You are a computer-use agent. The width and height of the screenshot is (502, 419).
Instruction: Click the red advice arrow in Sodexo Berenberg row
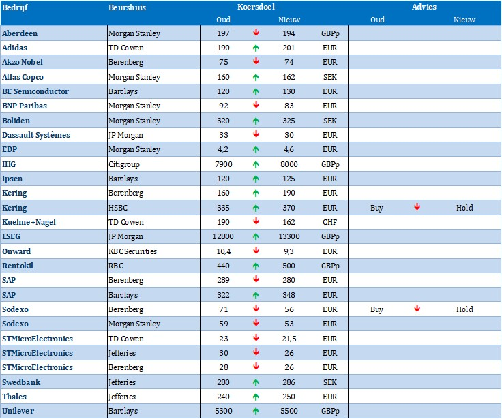click(x=417, y=309)
